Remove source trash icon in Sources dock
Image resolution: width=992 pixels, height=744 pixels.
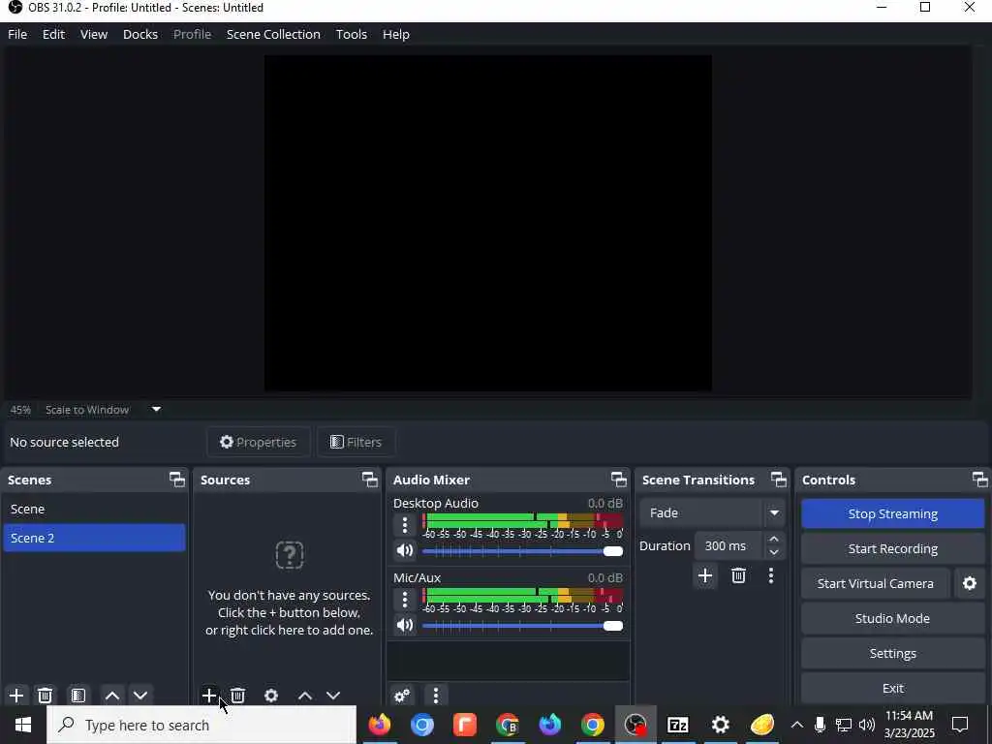238,696
